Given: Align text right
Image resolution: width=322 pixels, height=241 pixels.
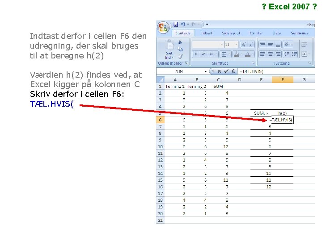Looking at the screenshot, I should [278, 54].
